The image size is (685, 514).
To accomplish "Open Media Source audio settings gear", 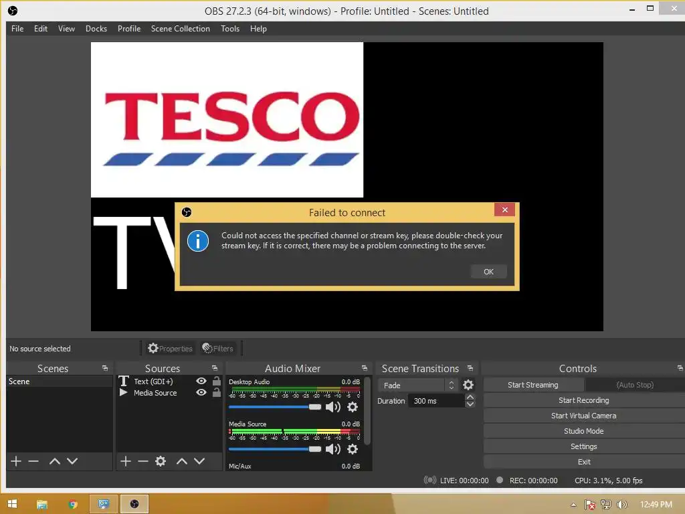I will click(x=352, y=449).
